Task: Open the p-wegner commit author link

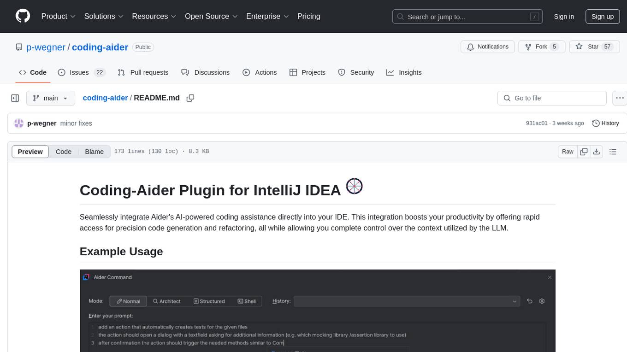Action: [x=42, y=123]
